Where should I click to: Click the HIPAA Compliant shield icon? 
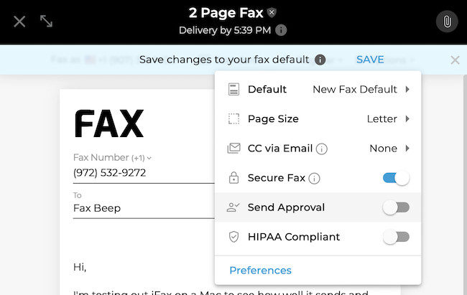click(x=233, y=237)
